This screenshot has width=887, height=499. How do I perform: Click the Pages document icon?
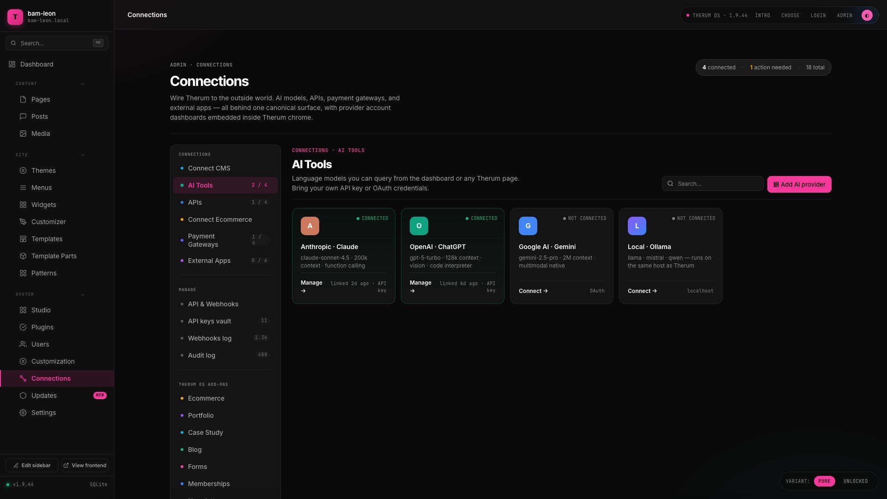23,99
